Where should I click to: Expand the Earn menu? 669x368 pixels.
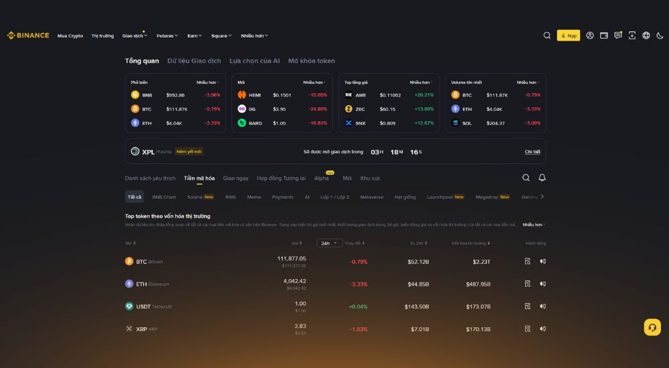click(x=195, y=36)
